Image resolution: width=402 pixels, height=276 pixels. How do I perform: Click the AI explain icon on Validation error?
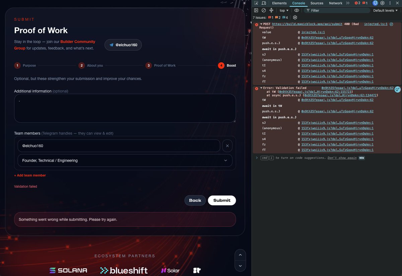[397, 89]
